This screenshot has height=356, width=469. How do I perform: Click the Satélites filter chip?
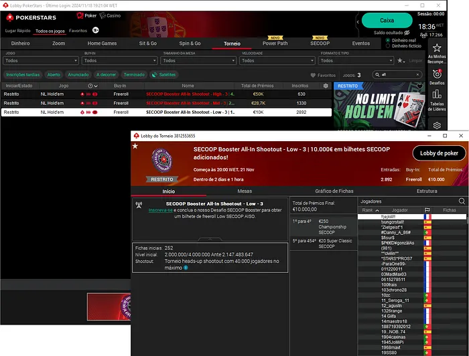pyautogui.click(x=163, y=75)
